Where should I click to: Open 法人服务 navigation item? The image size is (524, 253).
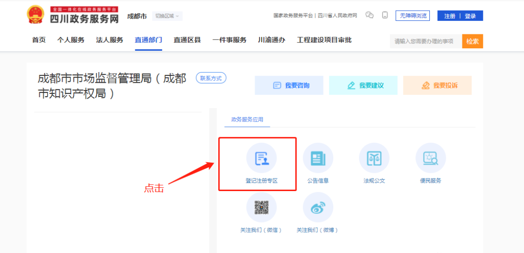(x=109, y=40)
